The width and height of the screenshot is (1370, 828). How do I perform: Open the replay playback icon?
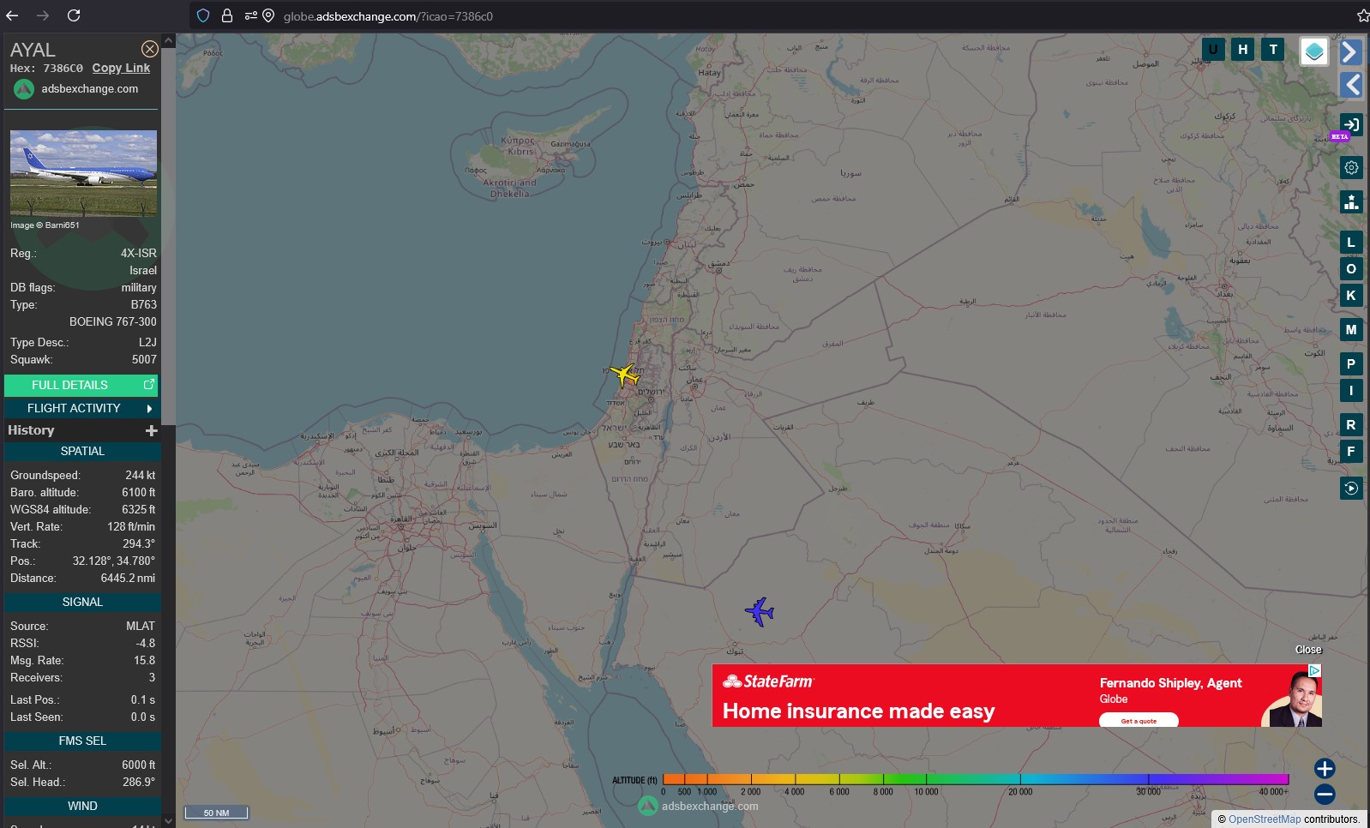(x=1351, y=488)
